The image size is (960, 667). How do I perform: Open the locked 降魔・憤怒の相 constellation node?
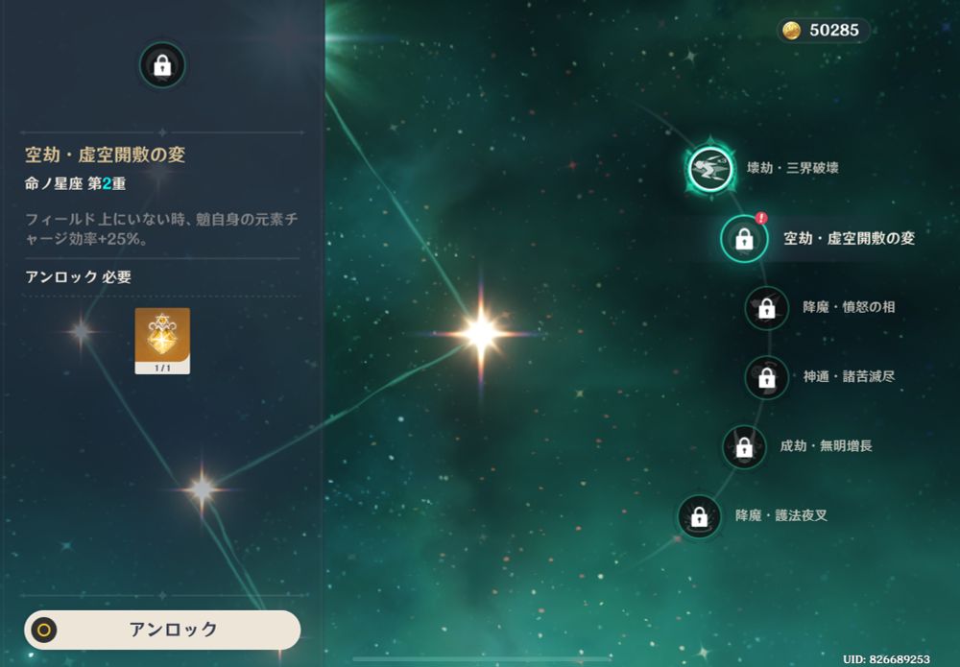pos(766,308)
